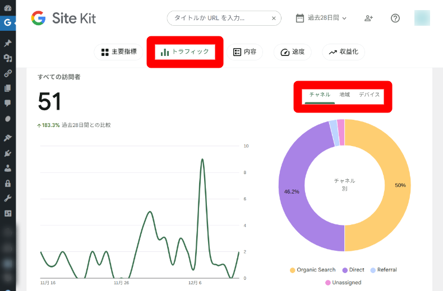Select the チャネル chart tab
Image resolution: width=443 pixels, height=291 pixels.
tap(320, 95)
